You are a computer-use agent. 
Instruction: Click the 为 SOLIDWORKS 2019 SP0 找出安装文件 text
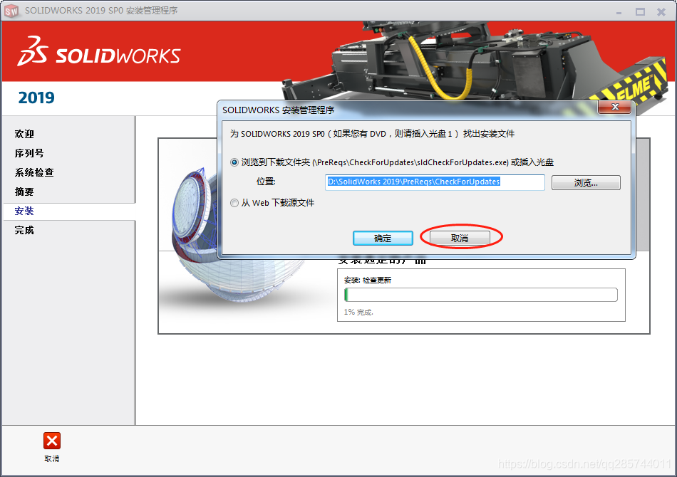click(x=372, y=134)
